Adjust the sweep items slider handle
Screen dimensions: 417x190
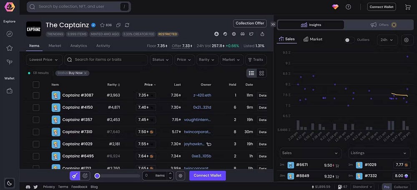pos(97,176)
